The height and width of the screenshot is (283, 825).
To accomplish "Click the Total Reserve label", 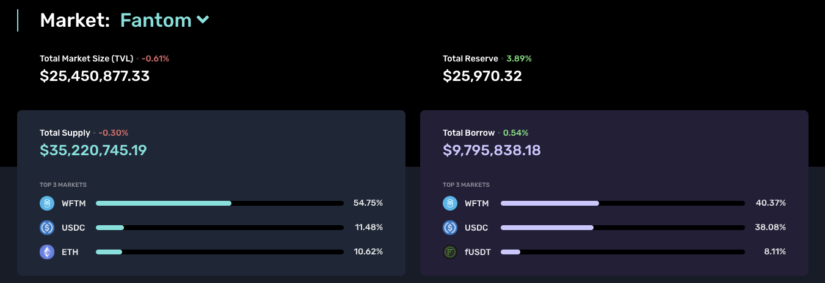I will [x=470, y=59].
